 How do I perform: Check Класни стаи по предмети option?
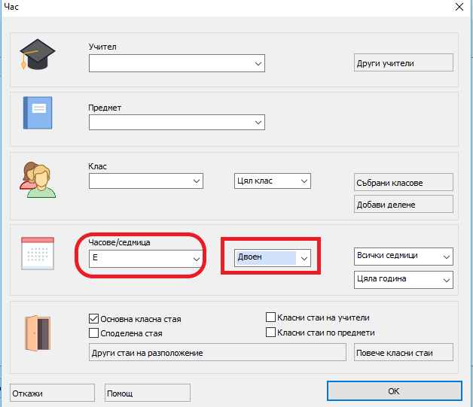[x=271, y=332]
